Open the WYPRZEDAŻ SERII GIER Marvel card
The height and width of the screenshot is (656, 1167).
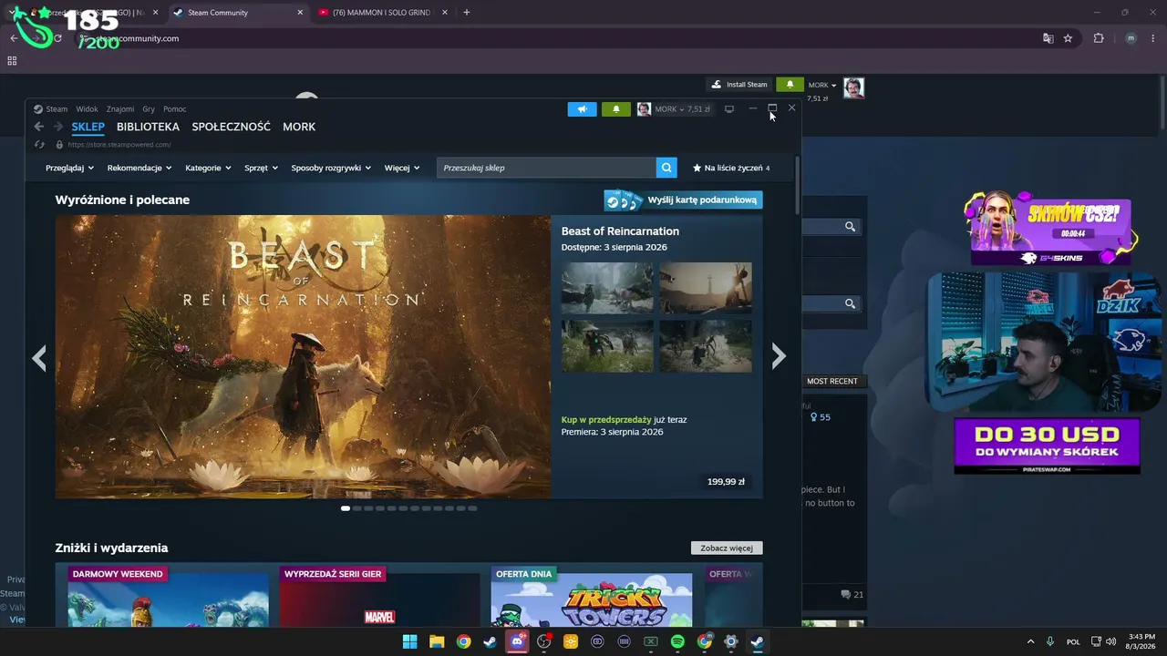[379, 596]
